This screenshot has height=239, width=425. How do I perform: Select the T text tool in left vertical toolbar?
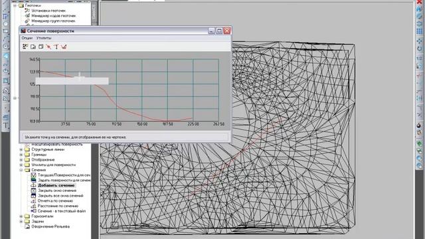[x=5, y=125]
